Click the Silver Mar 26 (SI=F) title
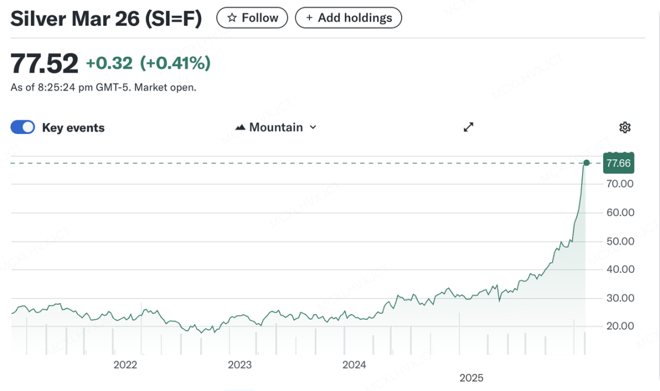Viewport: 660px width, 391px height. (107, 19)
